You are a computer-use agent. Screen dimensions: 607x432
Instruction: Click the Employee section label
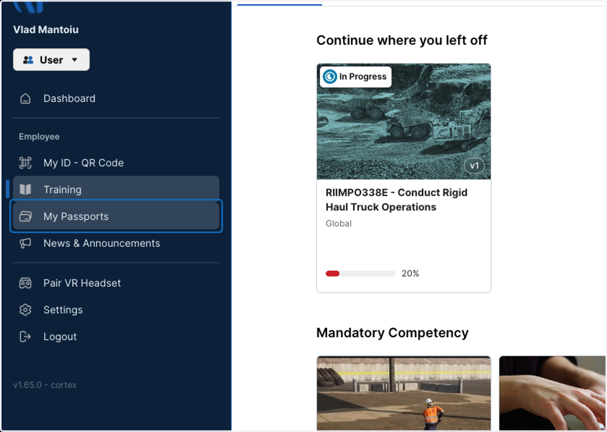pos(39,137)
